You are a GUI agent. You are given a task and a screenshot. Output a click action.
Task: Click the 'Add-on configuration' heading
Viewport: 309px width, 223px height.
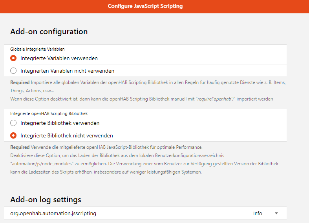[49, 31]
